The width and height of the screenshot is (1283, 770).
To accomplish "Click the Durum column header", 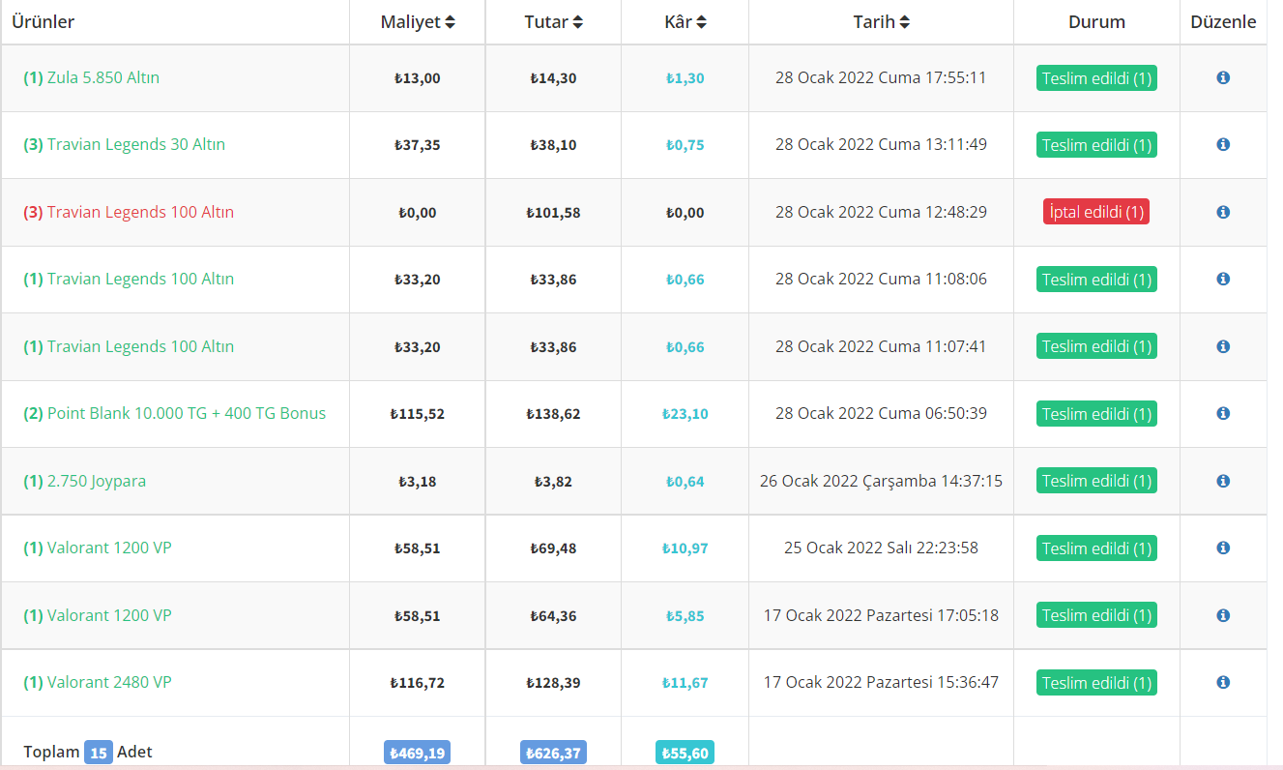I will (1096, 22).
